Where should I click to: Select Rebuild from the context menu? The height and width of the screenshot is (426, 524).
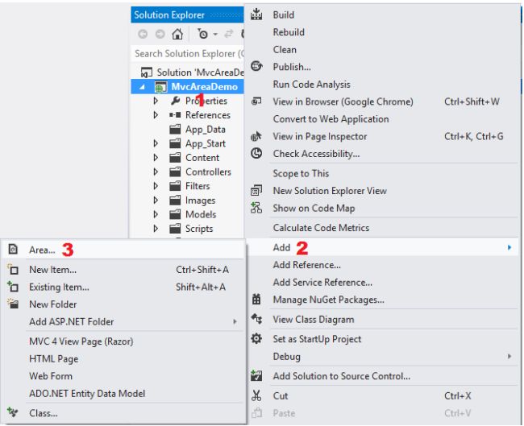pyautogui.click(x=289, y=32)
